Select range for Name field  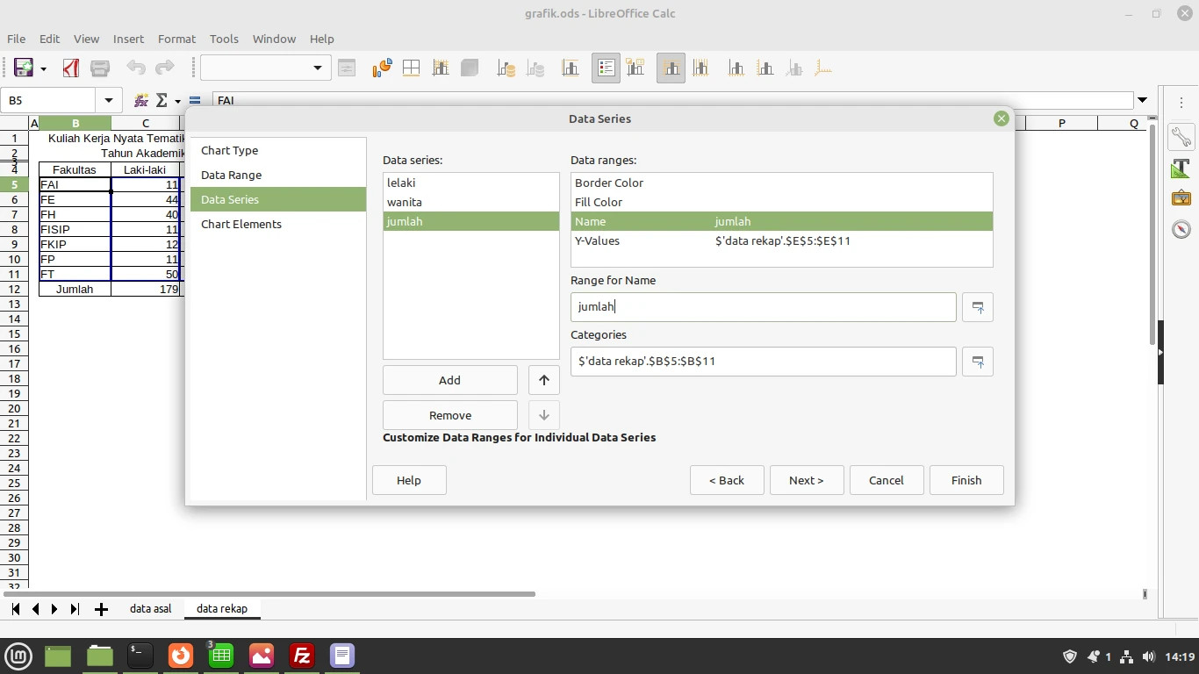click(x=978, y=307)
